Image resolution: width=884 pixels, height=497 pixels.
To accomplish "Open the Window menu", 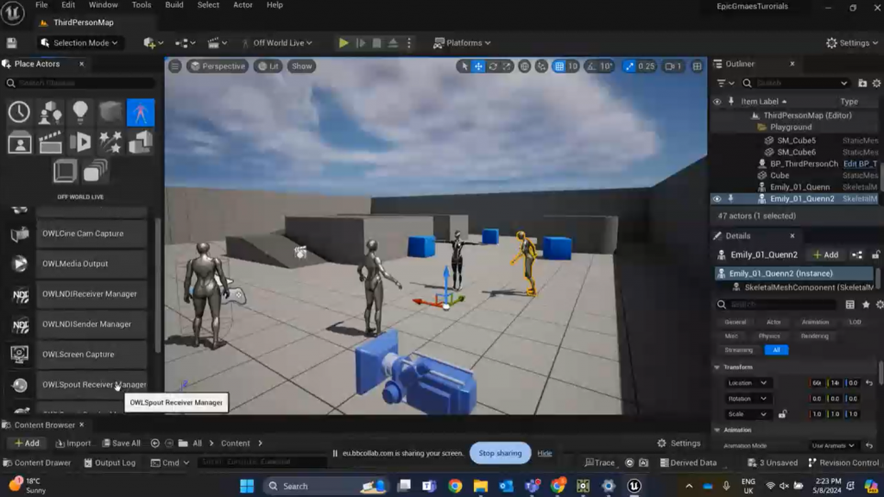I will [x=104, y=5].
